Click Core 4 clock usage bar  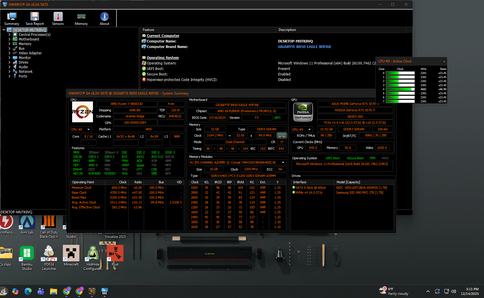tap(400, 89)
